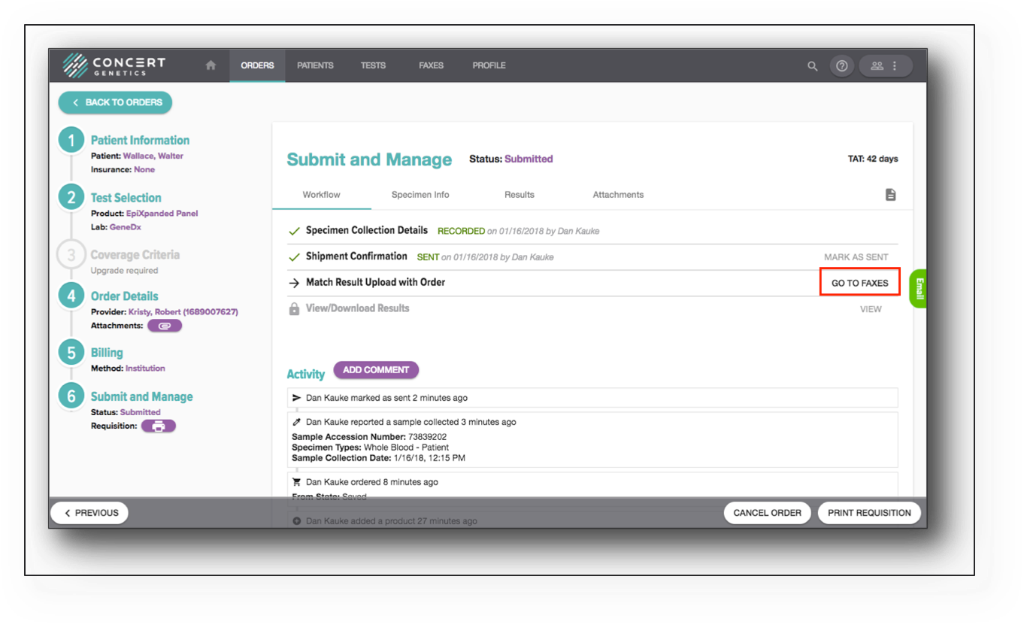Open help via the question mark icon

tap(842, 65)
